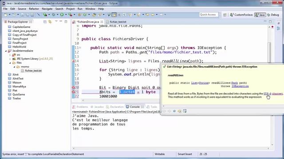Click into the Quick Access search field
Screen dimensions: 284x159
coord(209,15)
